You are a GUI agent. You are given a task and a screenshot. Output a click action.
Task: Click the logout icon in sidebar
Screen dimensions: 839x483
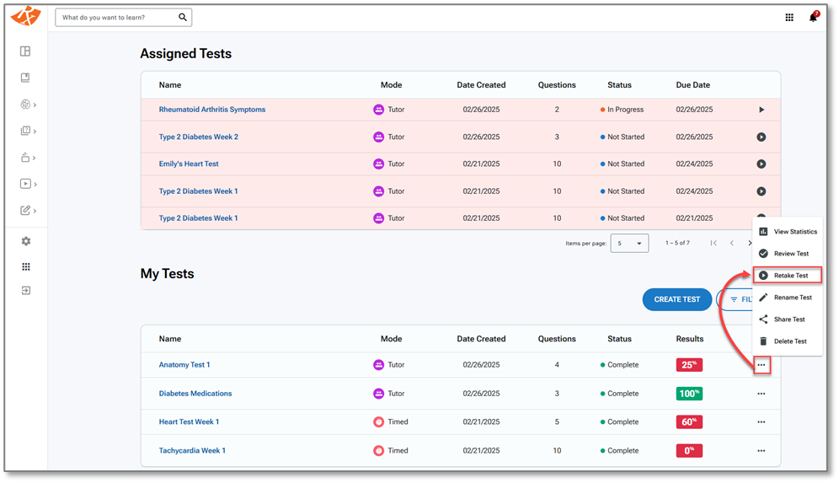point(25,290)
